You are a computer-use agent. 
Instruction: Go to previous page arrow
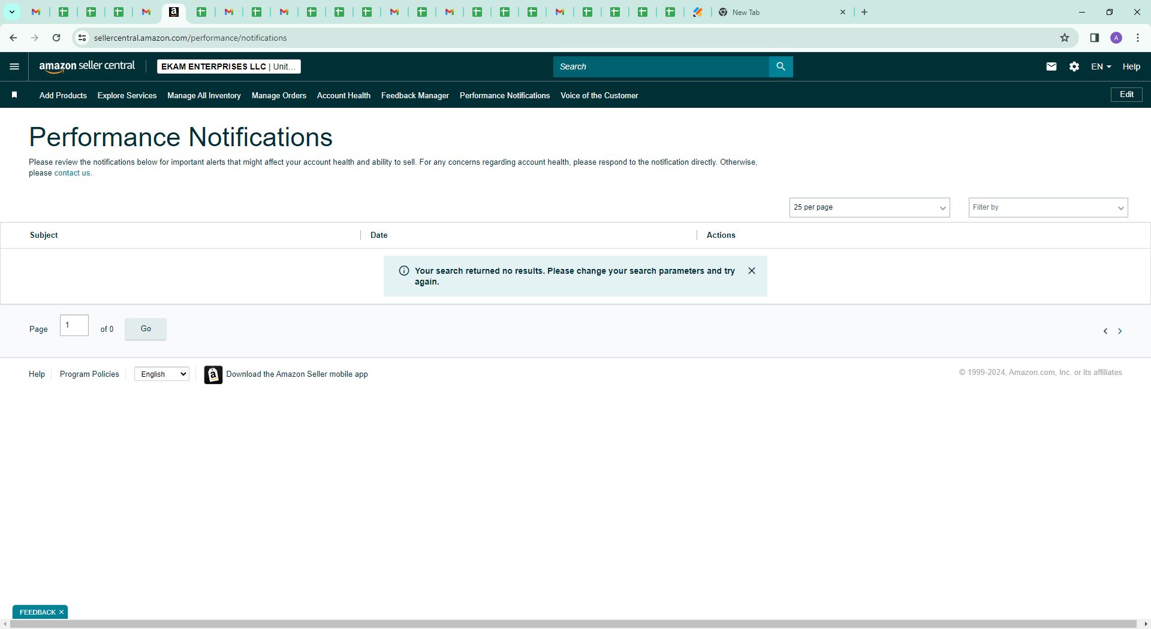tap(1105, 331)
